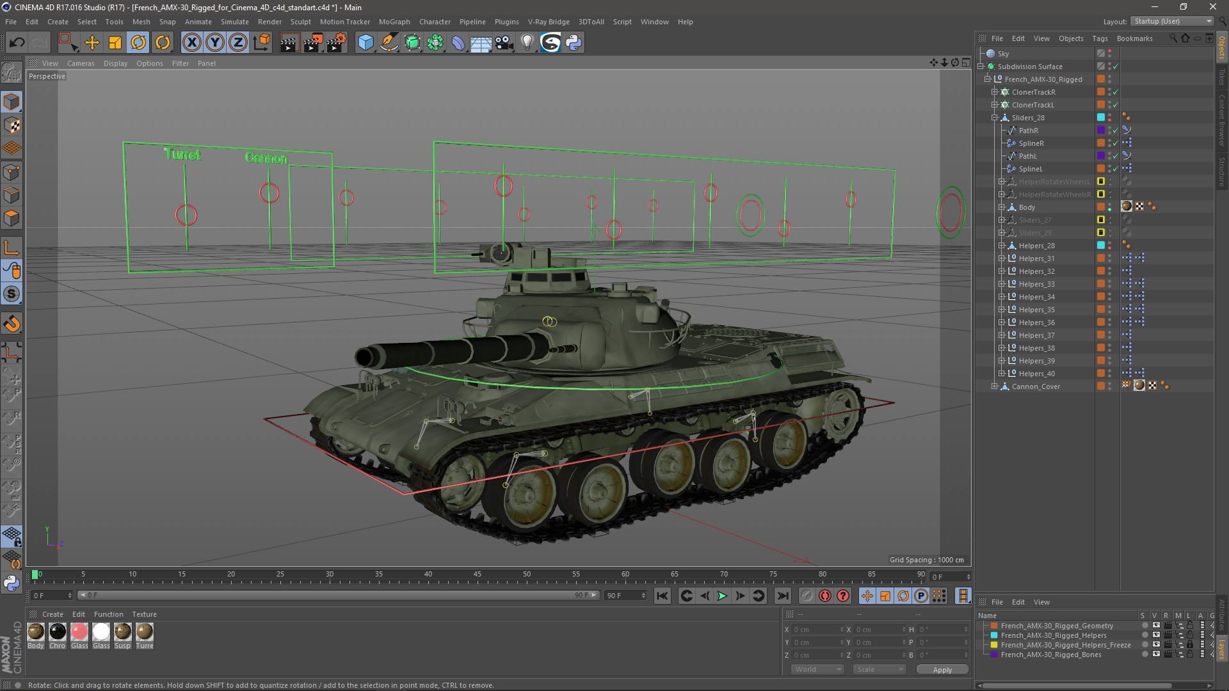Image resolution: width=1229 pixels, height=691 pixels.
Task: Toggle Subdivision Surface enable checkmark
Action: (1115, 67)
